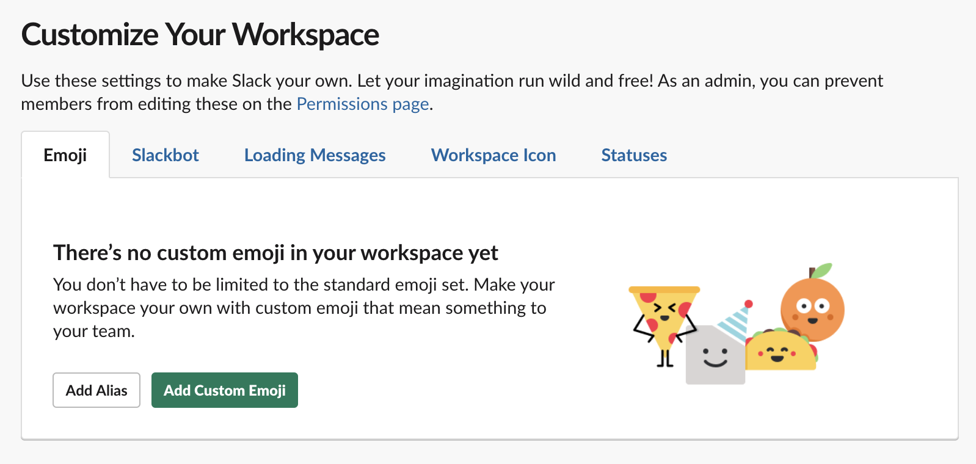The width and height of the screenshot is (976, 464).
Task: Follow the Permissions page link
Action: (x=363, y=104)
